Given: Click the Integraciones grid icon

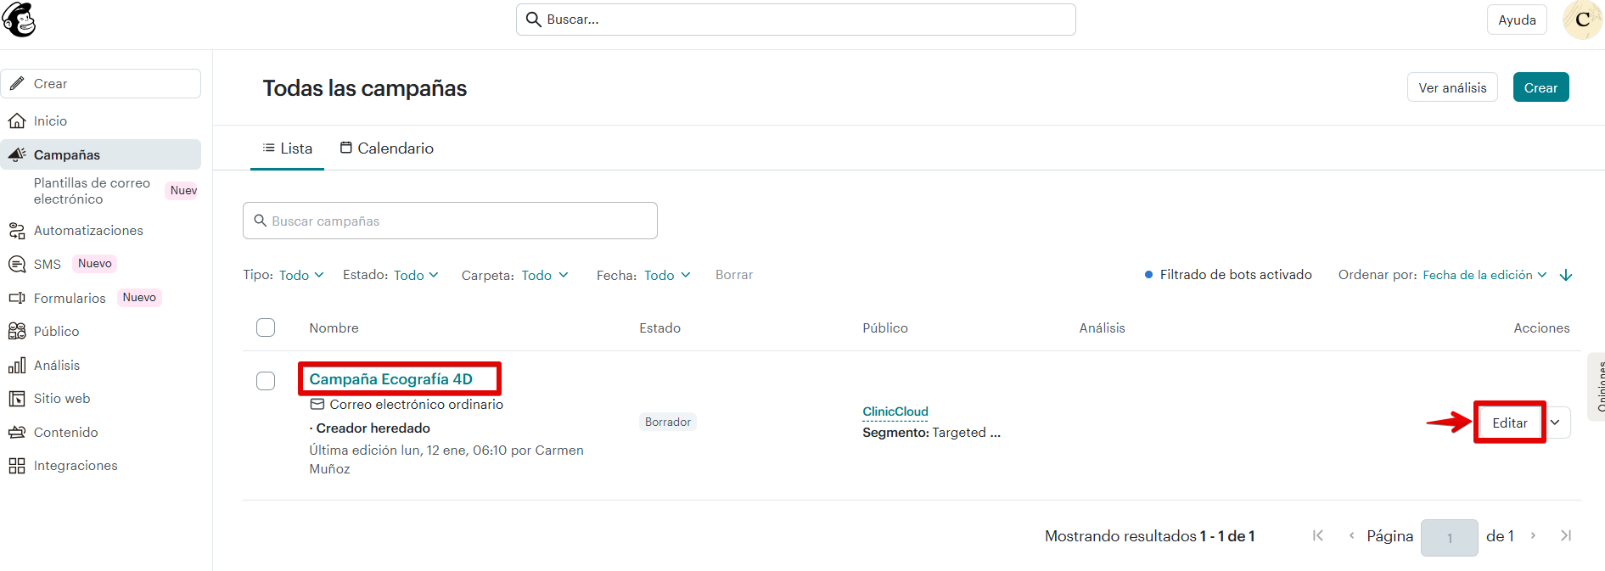Looking at the screenshot, I should click(x=16, y=466).
